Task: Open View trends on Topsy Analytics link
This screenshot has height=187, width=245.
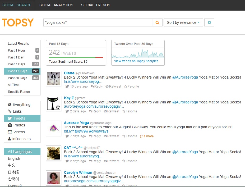Action: (x=136, y=61)
